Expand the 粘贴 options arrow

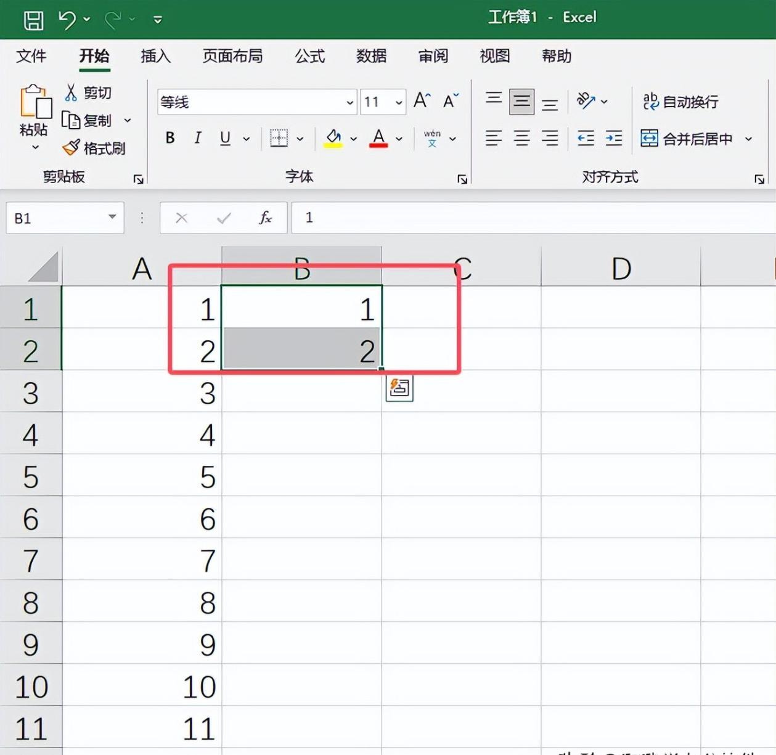click(35, 147)
